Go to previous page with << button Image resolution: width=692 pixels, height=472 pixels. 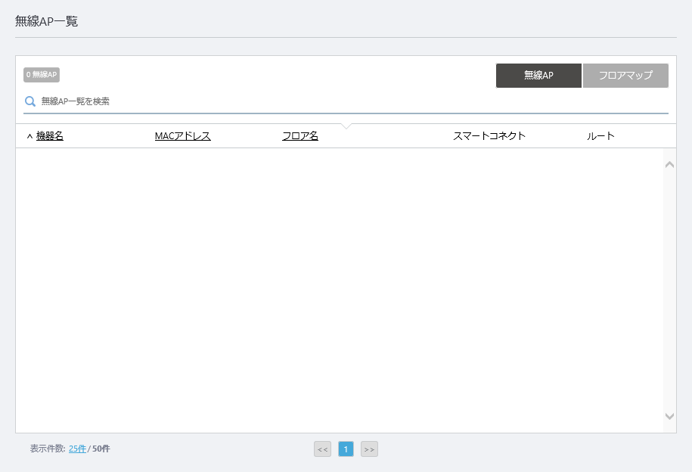tap(323, 449)
